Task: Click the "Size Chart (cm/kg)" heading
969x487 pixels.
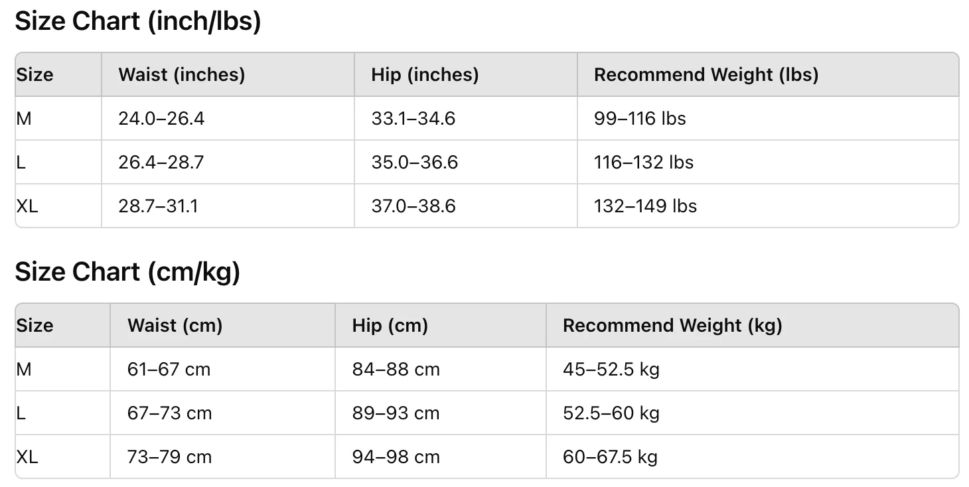Action: pos(127,273)
